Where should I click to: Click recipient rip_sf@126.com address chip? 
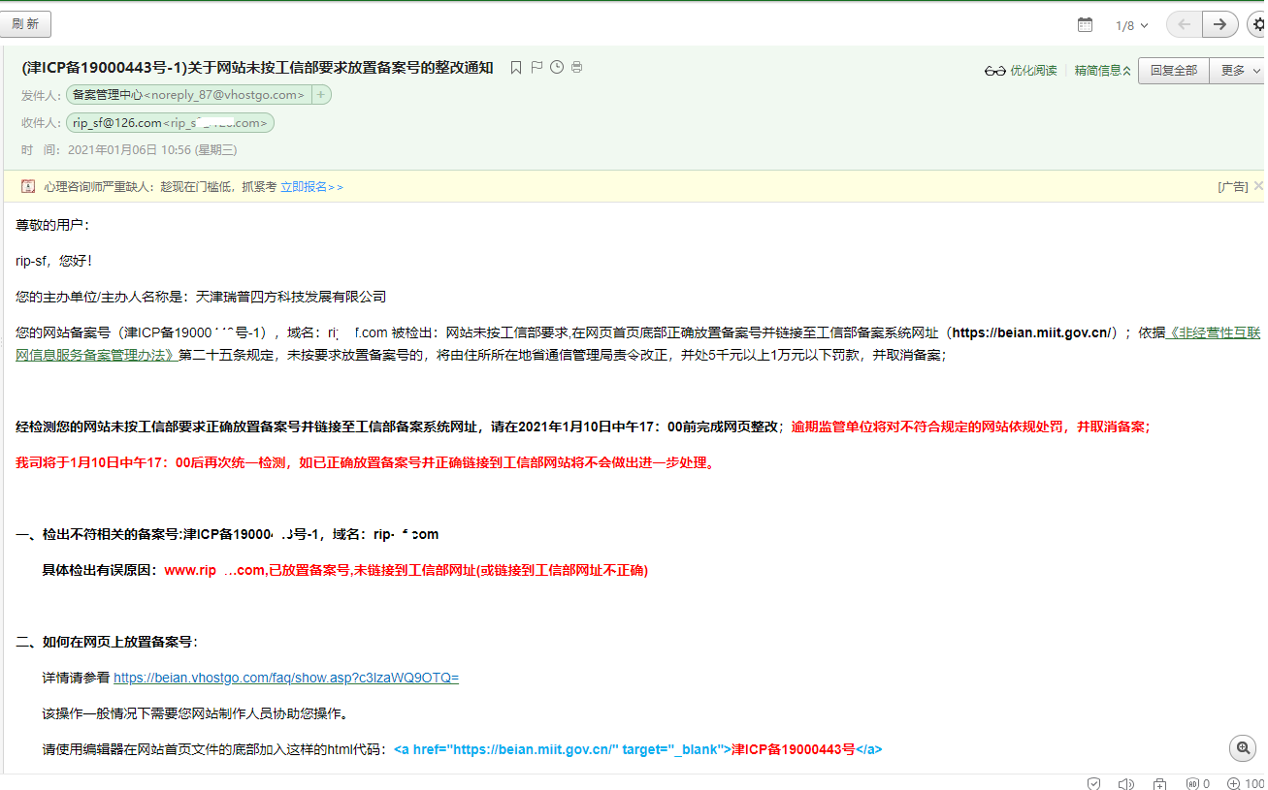pos(170,123)
